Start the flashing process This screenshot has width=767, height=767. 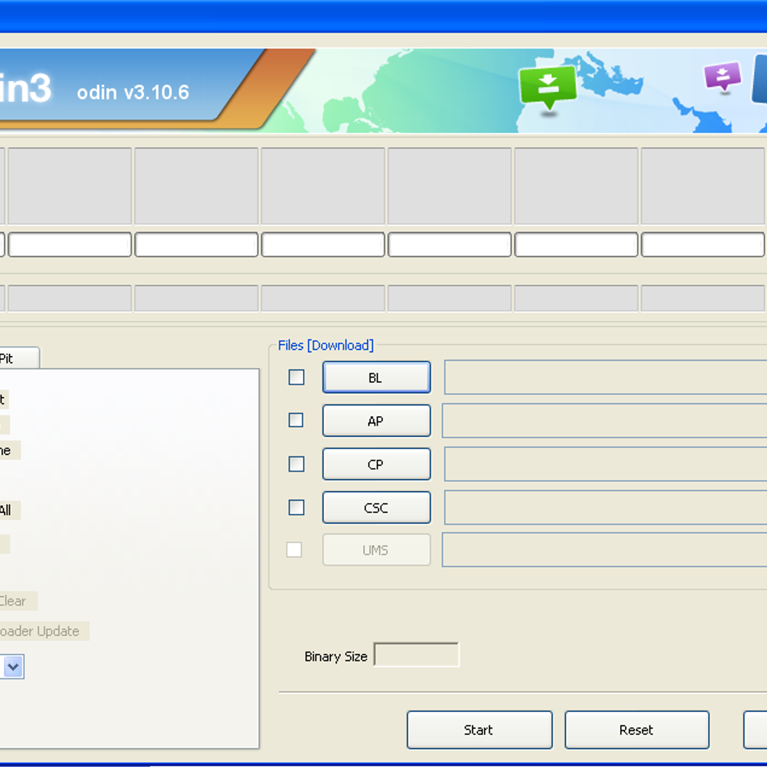coord(479,730)
